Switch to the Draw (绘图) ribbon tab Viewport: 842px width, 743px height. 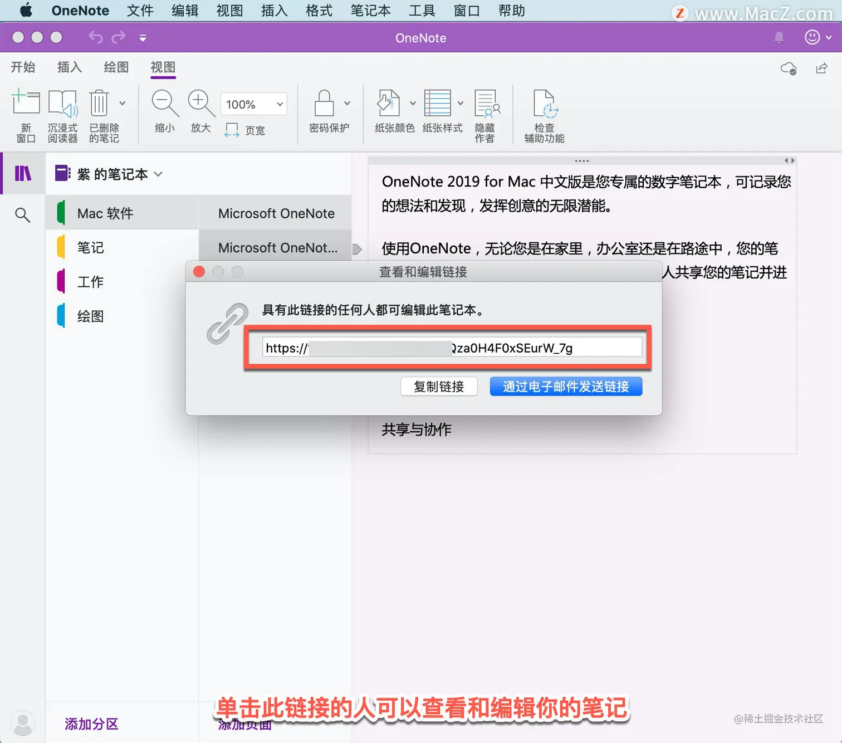(116, 67)
